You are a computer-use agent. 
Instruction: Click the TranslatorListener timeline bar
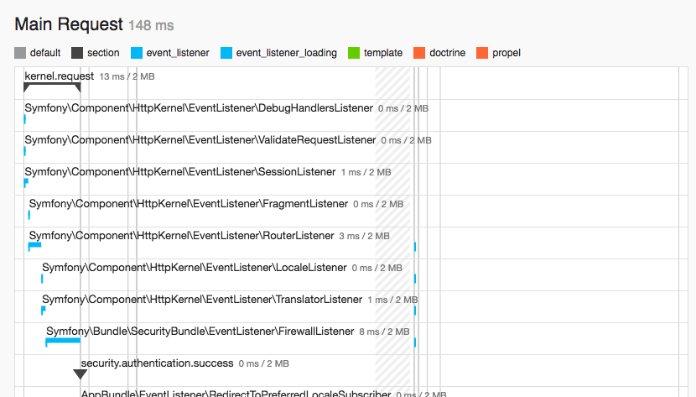[x=43, y=311]
